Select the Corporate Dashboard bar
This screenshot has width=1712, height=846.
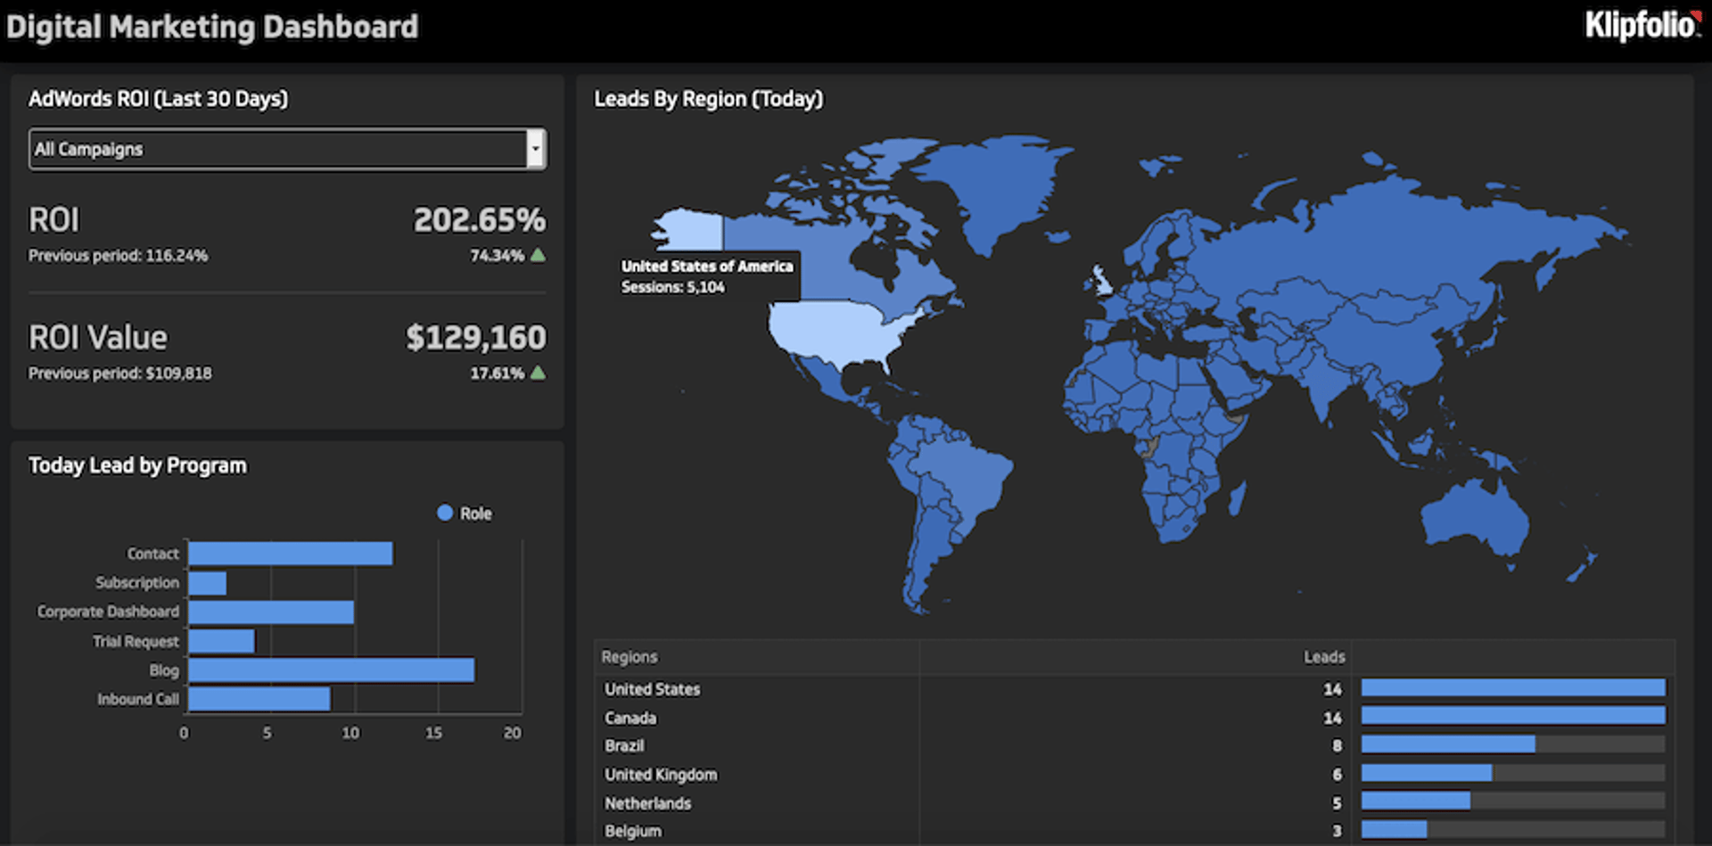tap(271, 612)
